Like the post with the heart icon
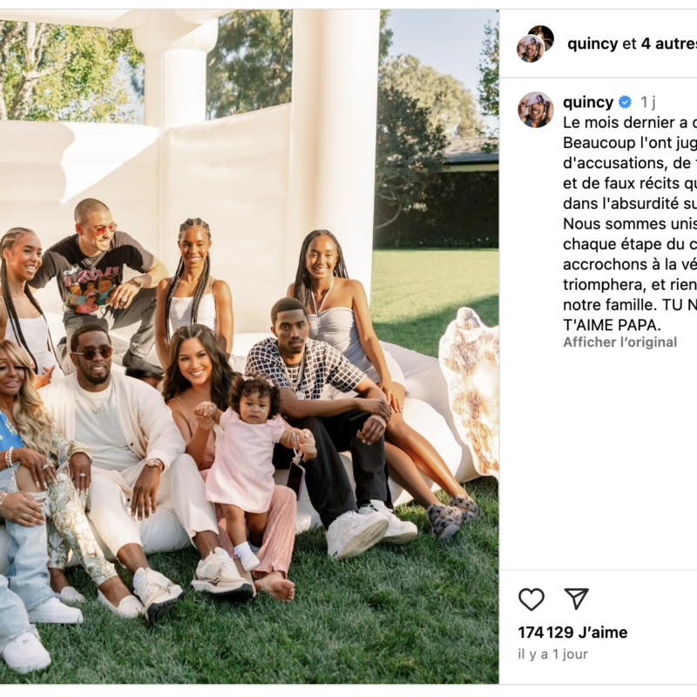This screenshot has width=697, height=697. click(531, 599)
